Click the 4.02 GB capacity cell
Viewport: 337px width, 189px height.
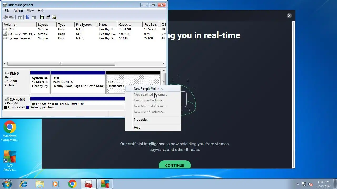point(124,34)
